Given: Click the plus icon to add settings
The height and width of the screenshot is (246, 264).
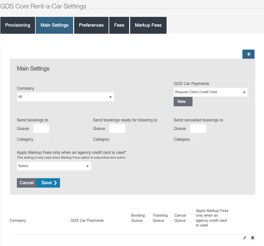Looking at the screenshot, I should [x=248, y=54].
